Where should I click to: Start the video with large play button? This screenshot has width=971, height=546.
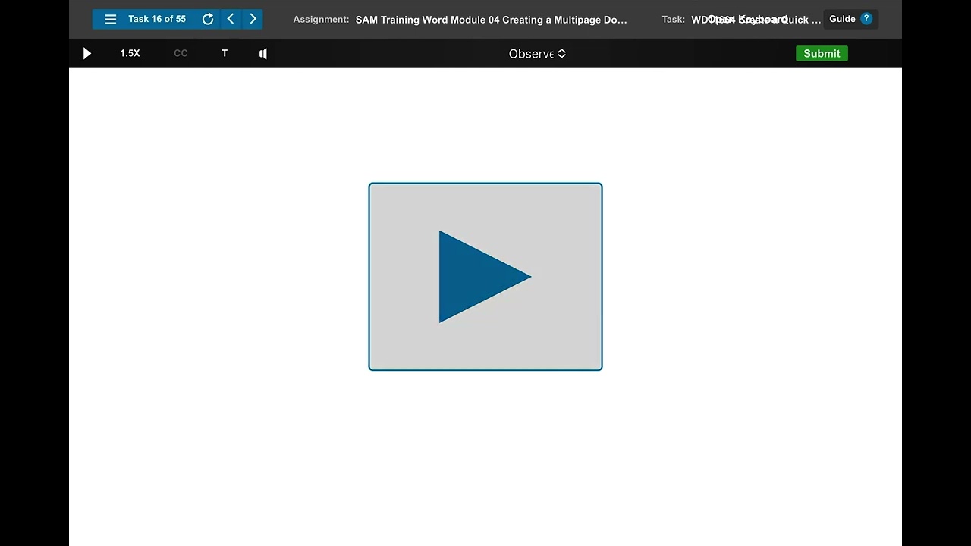[x=485, y=277]
